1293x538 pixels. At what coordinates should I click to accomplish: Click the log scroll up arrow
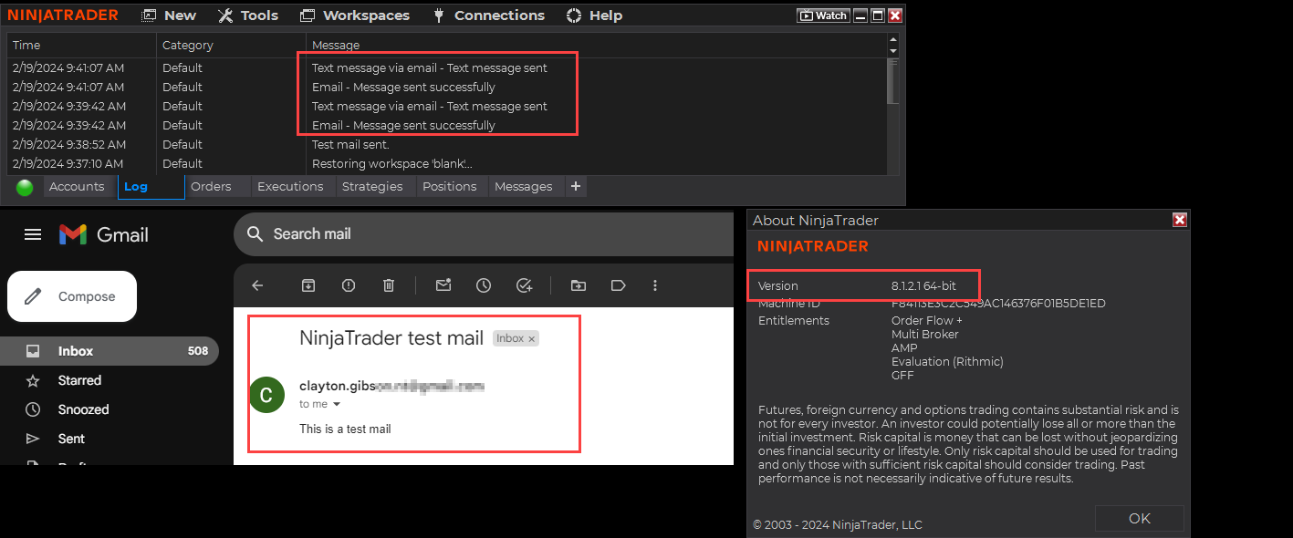tap(892, 40)
